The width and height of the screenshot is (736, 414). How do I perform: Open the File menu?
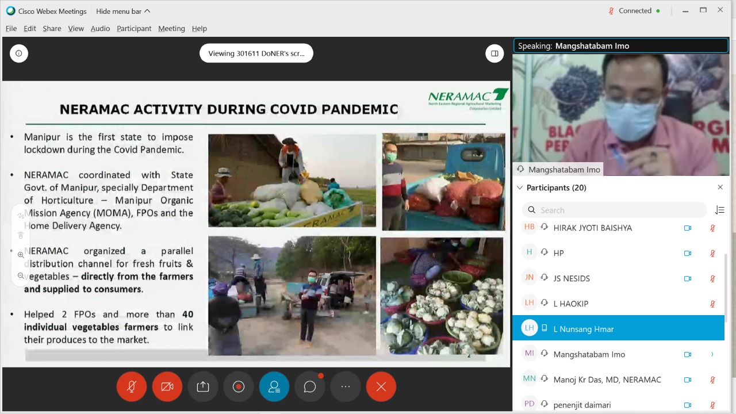pos(11,28)
